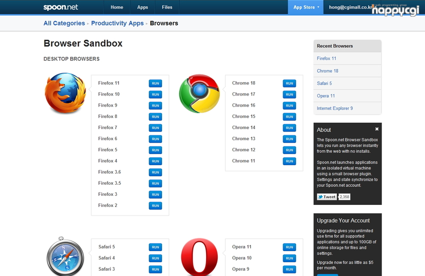Click the spoon.net logo
Image resolution: width=425 pixels, height=276 pixels.
click(x=61, y=7)
